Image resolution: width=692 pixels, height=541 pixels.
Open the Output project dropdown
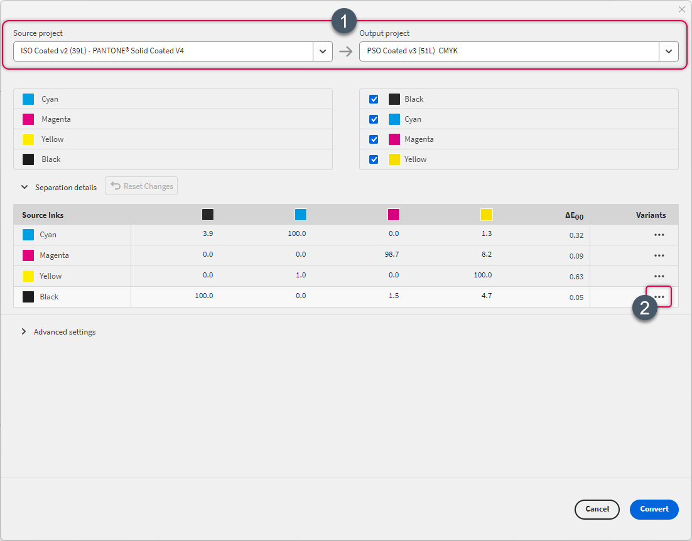click(669, 51)
